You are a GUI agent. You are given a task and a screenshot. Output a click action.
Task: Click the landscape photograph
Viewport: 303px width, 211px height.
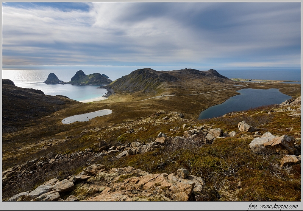[x=151, y=102]
